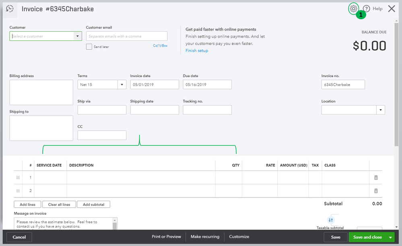Open the Customize footer option
This screenshot has width=402, height=246.
coord(239,237)
